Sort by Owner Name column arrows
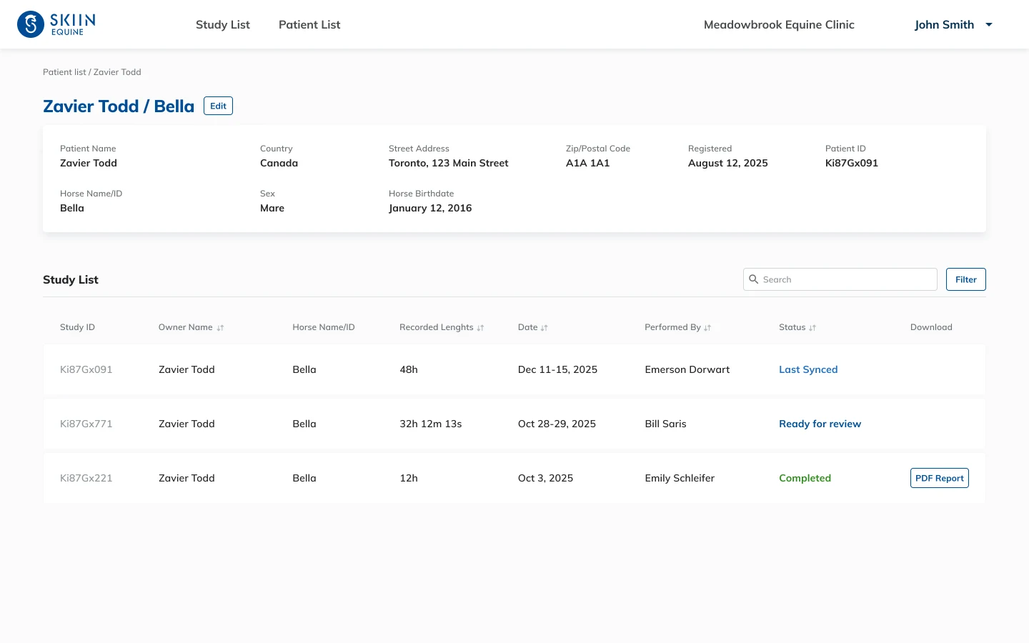Image resolution: width=1029 pixels, height=643 pixels. 220,328
